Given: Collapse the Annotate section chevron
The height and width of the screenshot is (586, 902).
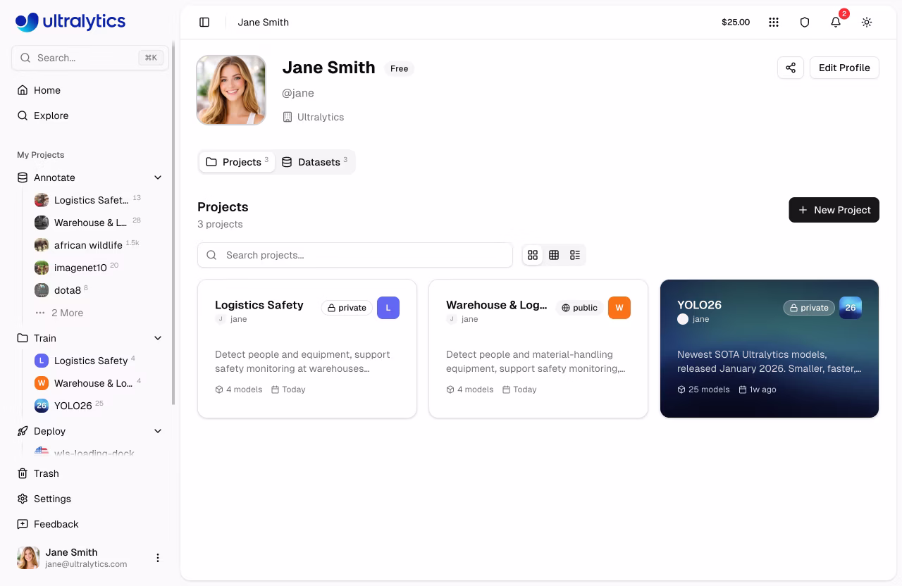Looking at the screenshot, I should pos(158,177).
